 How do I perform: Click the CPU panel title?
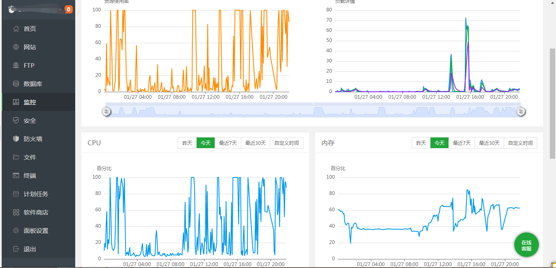(94, 143)
